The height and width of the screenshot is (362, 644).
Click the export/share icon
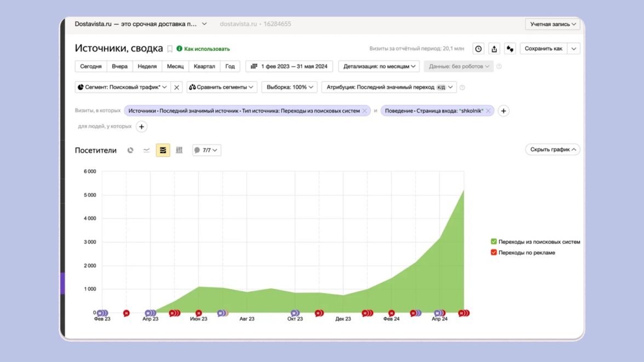pyautogui.click(x=495, y=49)
